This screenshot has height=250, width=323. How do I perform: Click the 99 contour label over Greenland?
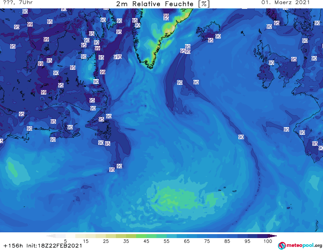click(x=166, y=16)
